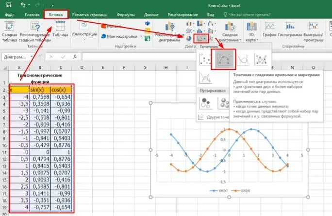Select column A header
The height and width of the screenshot is (216, 332).
pyautogui.click(x=19, y=68)
